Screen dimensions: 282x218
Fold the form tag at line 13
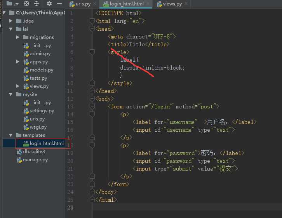point(92,106)
